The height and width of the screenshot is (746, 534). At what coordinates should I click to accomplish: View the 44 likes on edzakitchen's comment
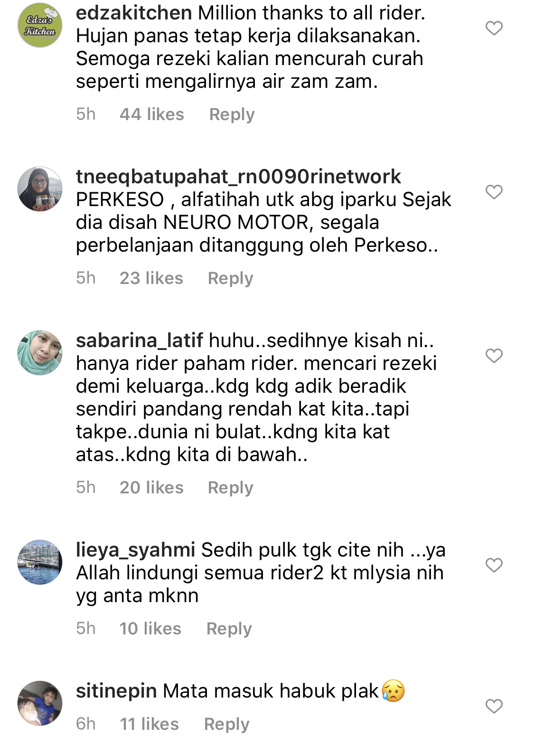tap(152, 114)
